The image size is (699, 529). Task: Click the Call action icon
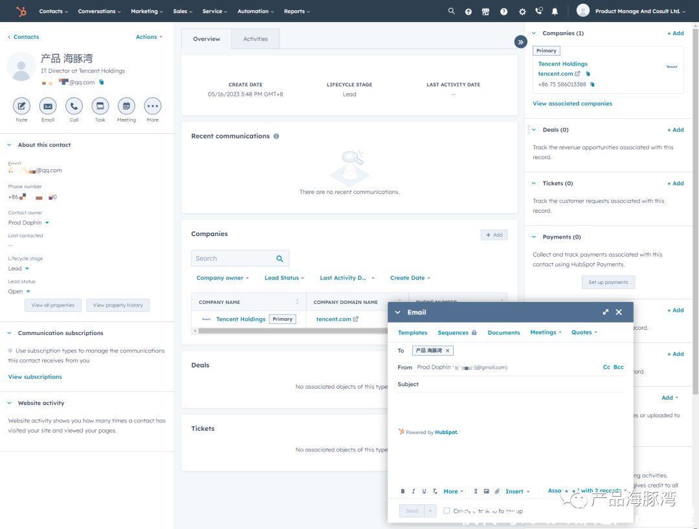click(x=74, y=106)
